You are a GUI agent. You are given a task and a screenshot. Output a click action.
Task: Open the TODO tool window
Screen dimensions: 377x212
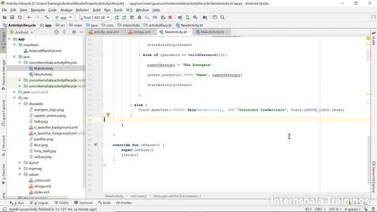click(61, 203)
